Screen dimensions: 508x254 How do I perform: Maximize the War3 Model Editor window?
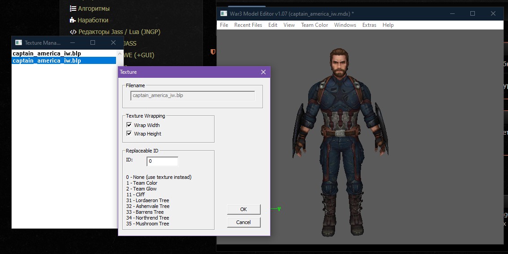pos(473,13)
